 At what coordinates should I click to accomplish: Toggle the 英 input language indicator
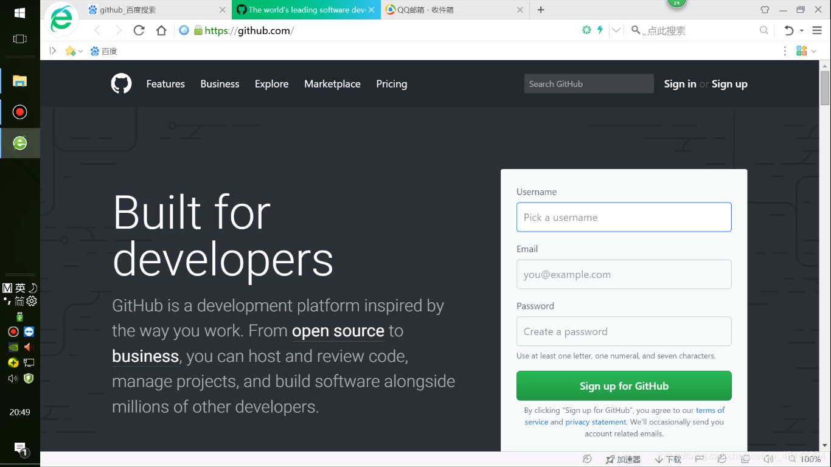coord(20,288)
